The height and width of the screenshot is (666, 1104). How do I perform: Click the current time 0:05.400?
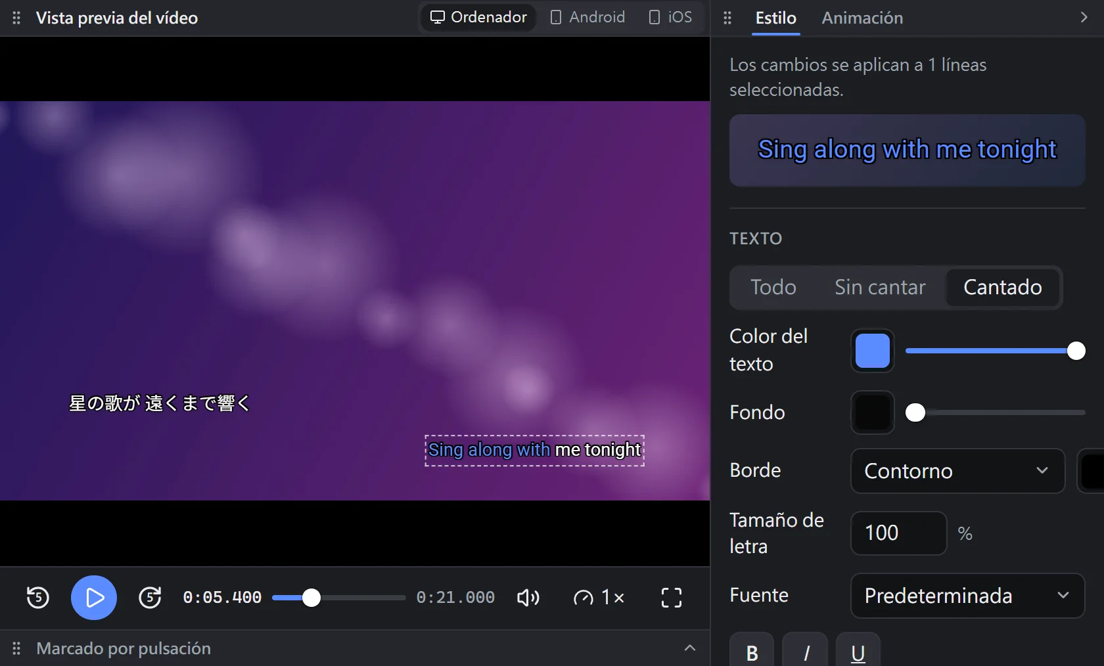[222, 598]
